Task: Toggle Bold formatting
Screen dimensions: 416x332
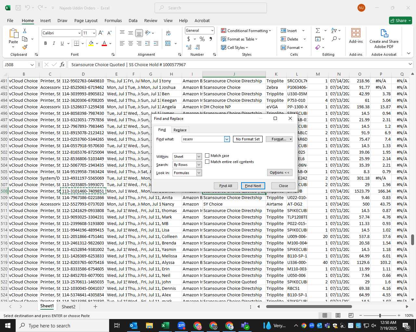Action: (x=45, y=43)
